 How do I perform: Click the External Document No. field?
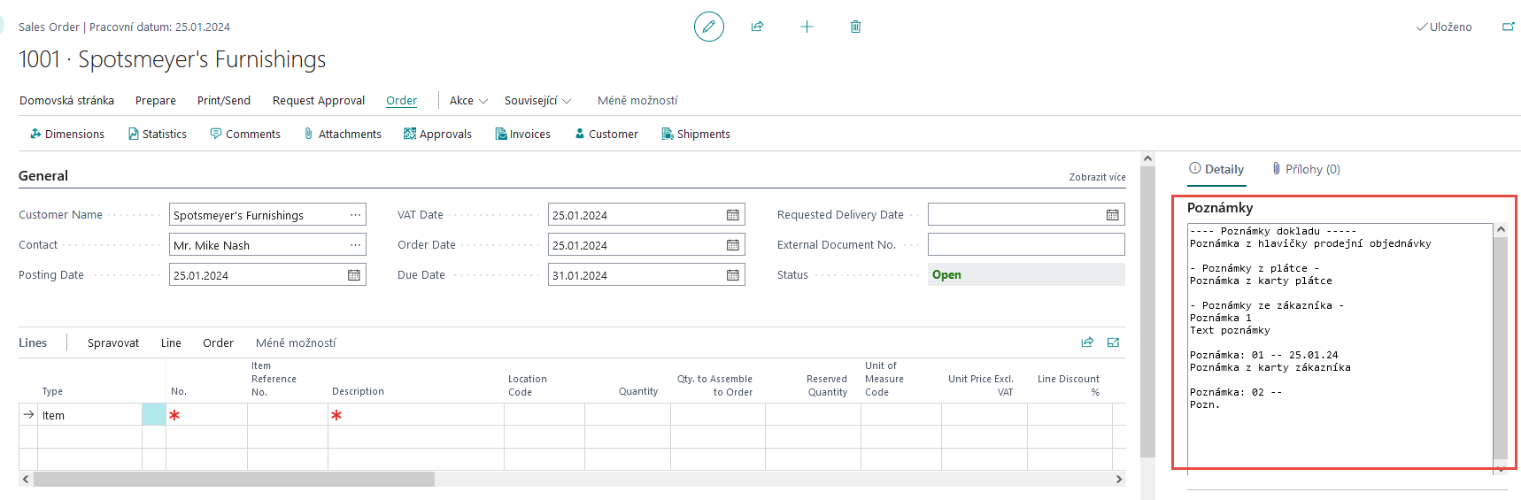(x=1025, y=245)
